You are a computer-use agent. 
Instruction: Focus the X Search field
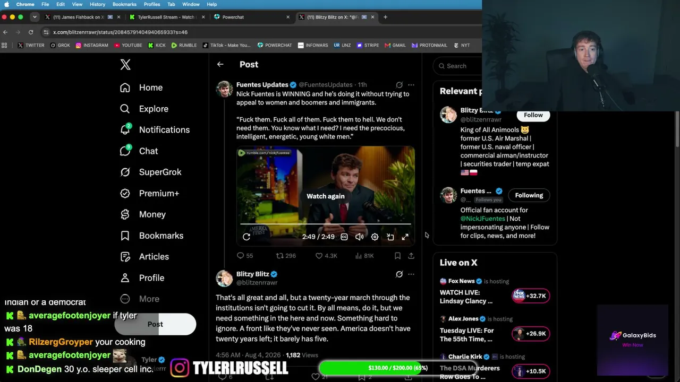click(458, 66)
